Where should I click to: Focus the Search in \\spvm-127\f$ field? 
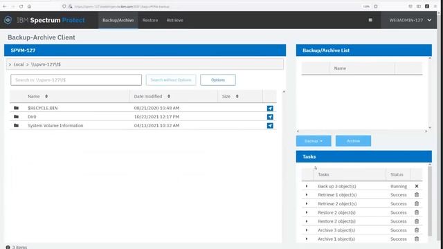[76, 80]
